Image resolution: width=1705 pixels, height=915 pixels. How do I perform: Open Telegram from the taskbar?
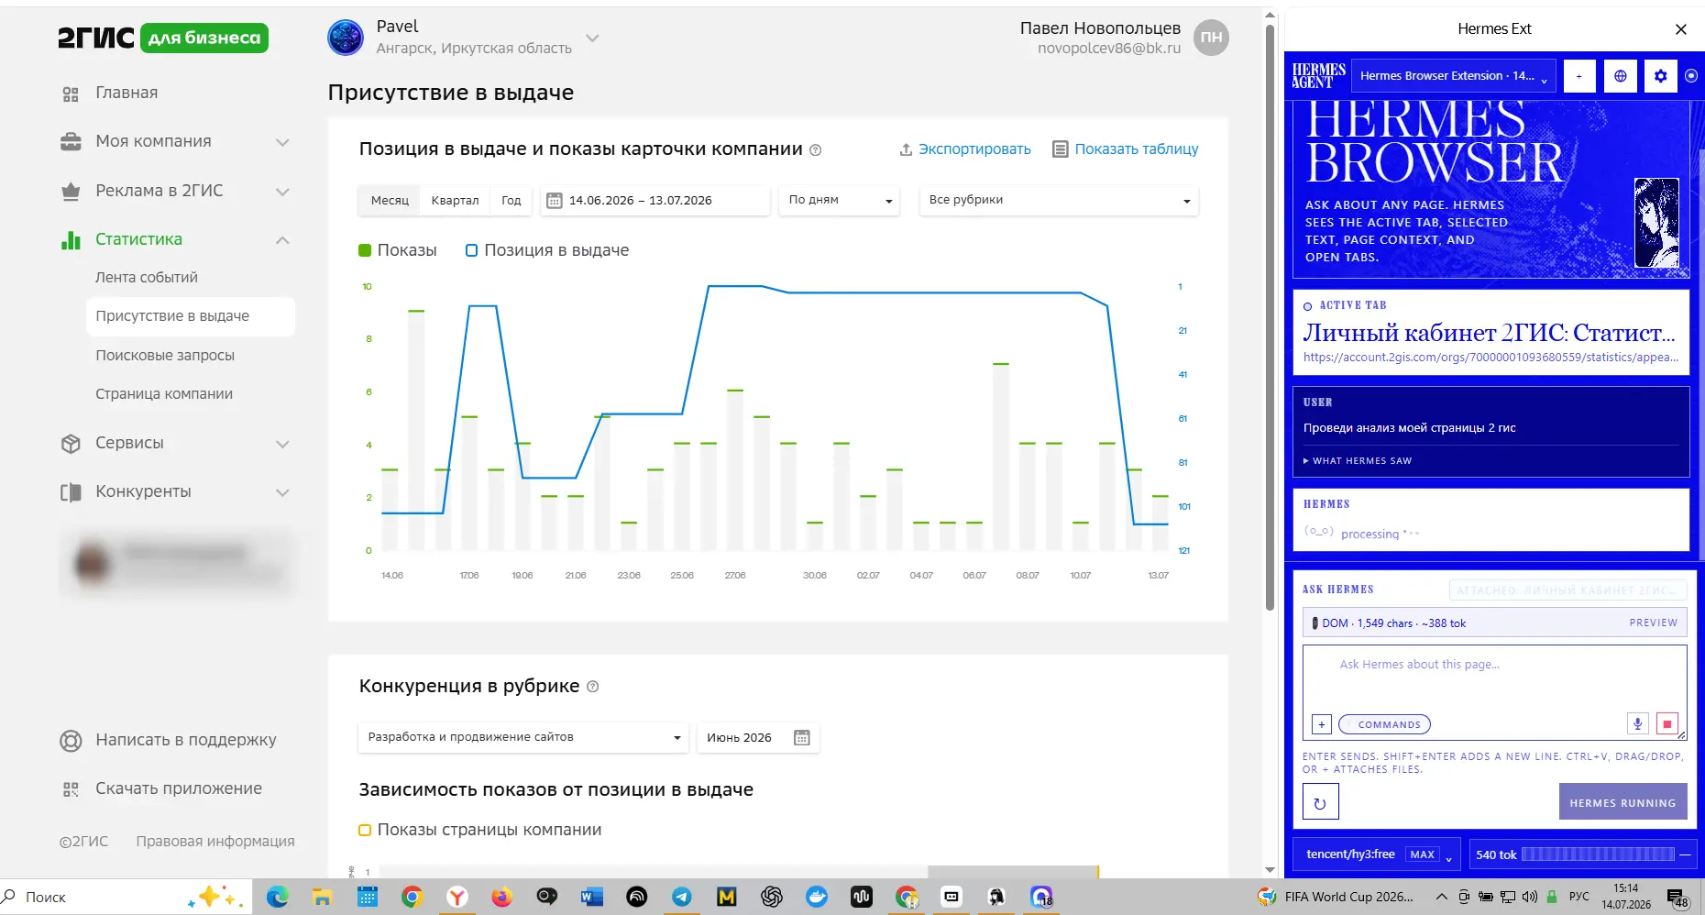coord(681,897)
